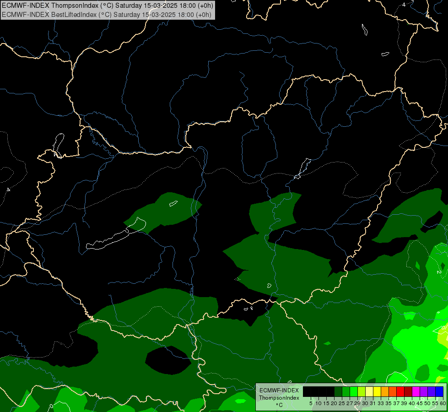448x412 pixels.
Task: Click legend scale value 39
Action: pyautogui.click(x=404, y=403)
